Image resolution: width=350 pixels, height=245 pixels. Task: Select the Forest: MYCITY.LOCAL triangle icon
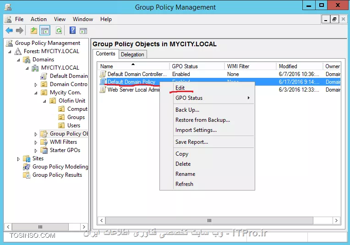(x=18, y=51)
